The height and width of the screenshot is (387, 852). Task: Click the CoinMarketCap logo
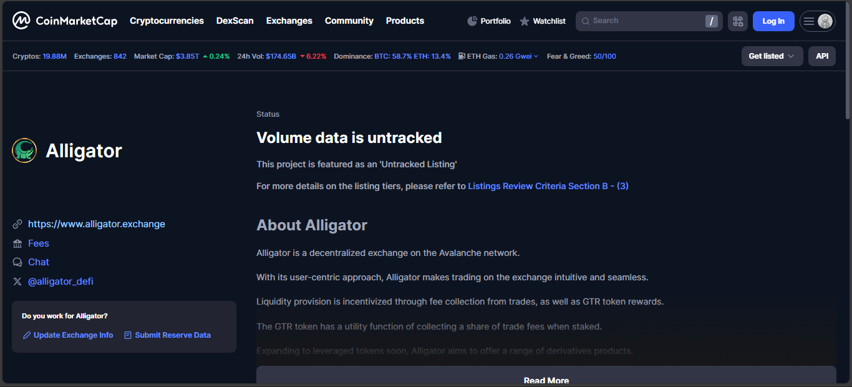(64, 21)
